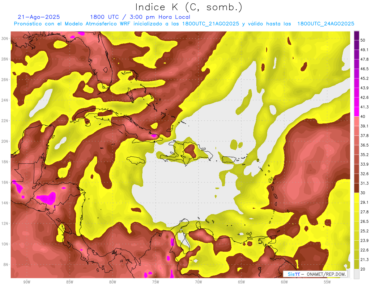Viewport: 371px width, 286px height.
Task: Click the latitude label '18N'
Action: click(5, 162)
